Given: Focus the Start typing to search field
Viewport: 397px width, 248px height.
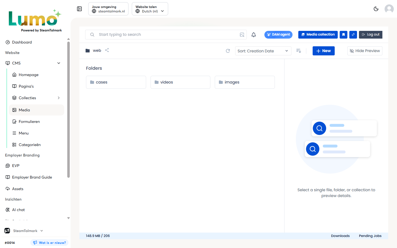Looking at the screenshot, I should coord(166,35).
